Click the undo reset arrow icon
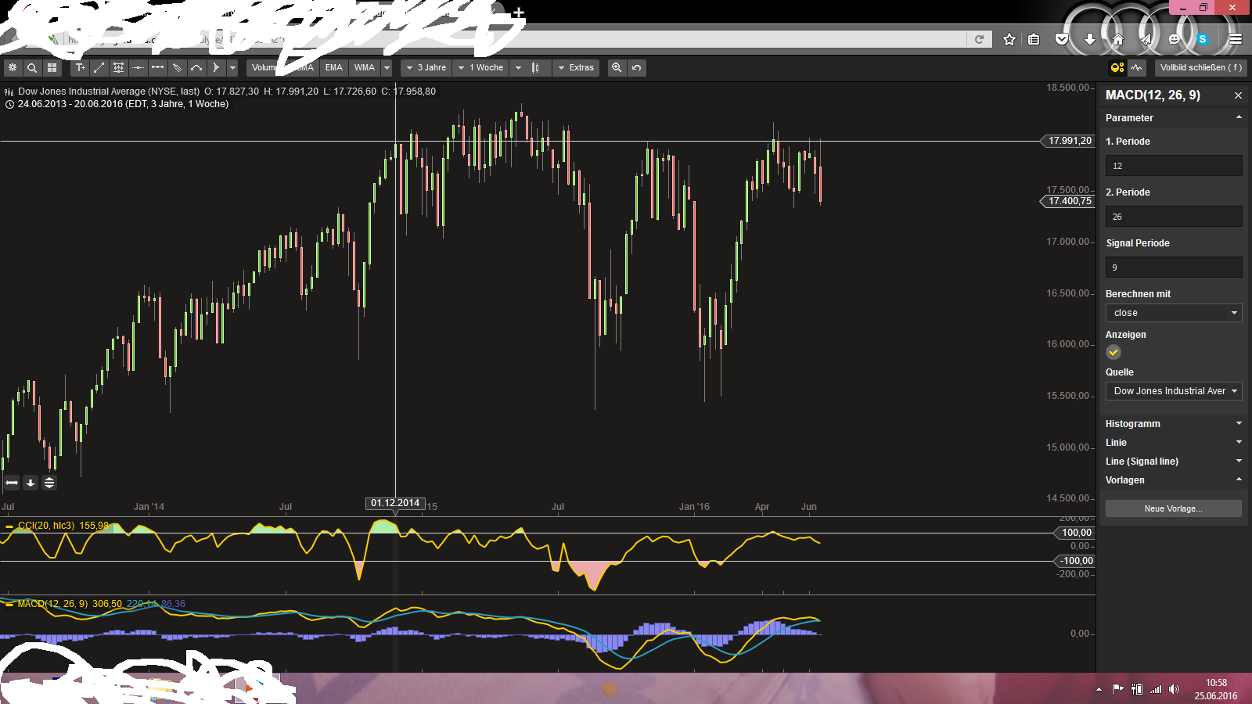Image resolution: width=1252 pixels, height=704 pixels. (x=637, y=68)
